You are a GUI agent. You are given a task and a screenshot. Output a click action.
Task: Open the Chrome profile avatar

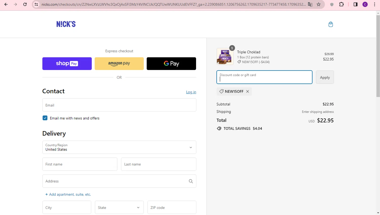[365, 4]
